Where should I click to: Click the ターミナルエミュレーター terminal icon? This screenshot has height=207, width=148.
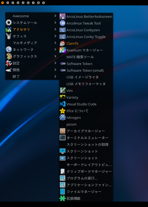point(62,138)
